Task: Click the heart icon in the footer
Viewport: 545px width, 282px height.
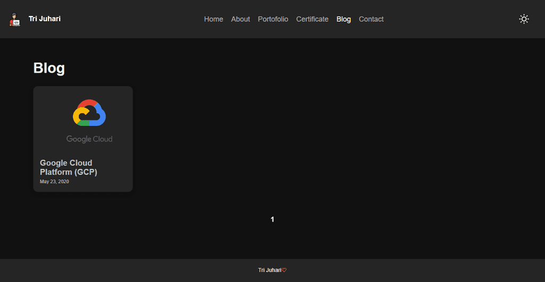Action: [x=284, y=270]
